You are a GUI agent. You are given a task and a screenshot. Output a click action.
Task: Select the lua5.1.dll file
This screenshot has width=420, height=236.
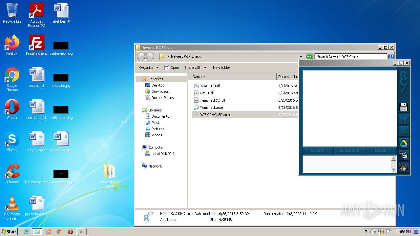click(x=207, y=93)
